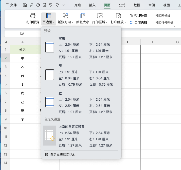This screenshot has width=181, height=170.
Task: Select column F header
Action: pyautogui.click(x=153, y=42)
